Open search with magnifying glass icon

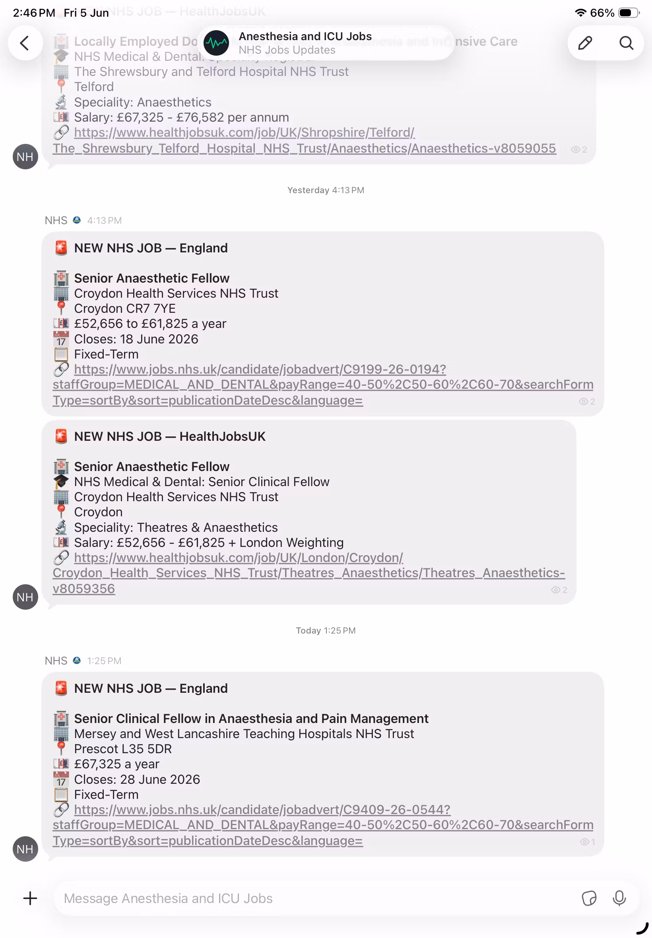pyautogui.click(x=626, y=43)
